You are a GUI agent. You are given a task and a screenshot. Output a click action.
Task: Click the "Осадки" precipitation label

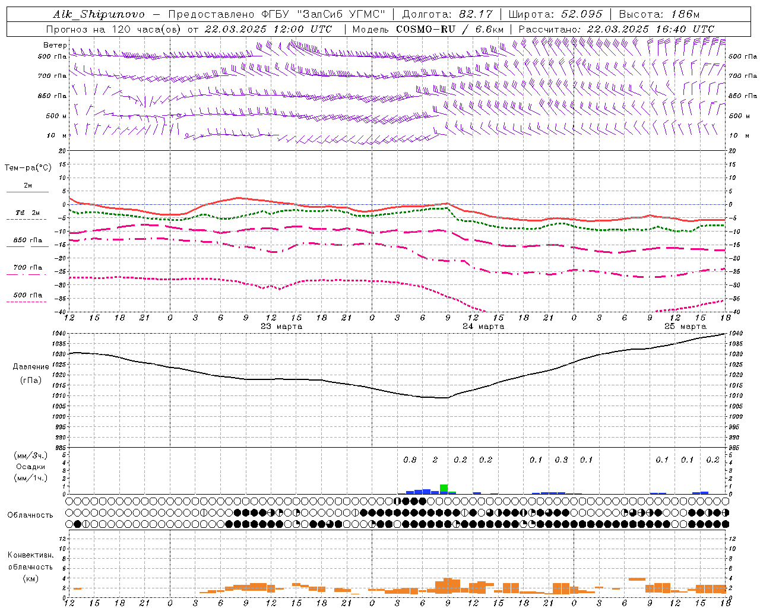pos(30,467)
